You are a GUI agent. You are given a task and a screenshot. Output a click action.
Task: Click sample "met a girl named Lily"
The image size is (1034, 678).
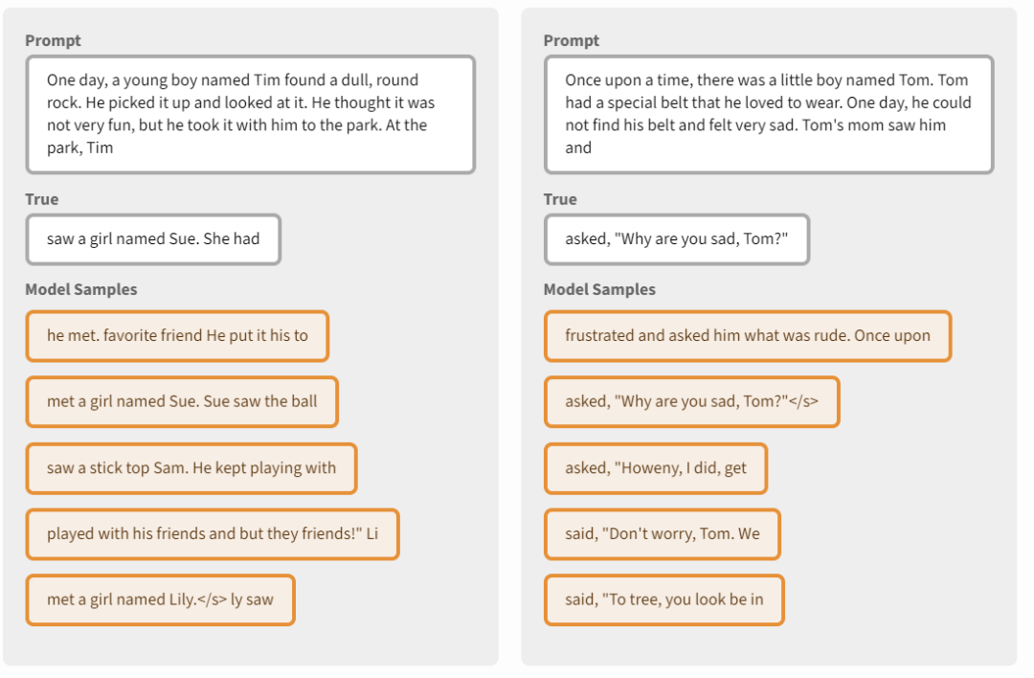click(160, 600)
